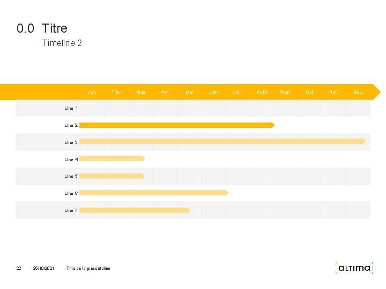Click the Oct. month header
Screen dimensions: 386x289
pyautogui.click(x=310, y=92)
